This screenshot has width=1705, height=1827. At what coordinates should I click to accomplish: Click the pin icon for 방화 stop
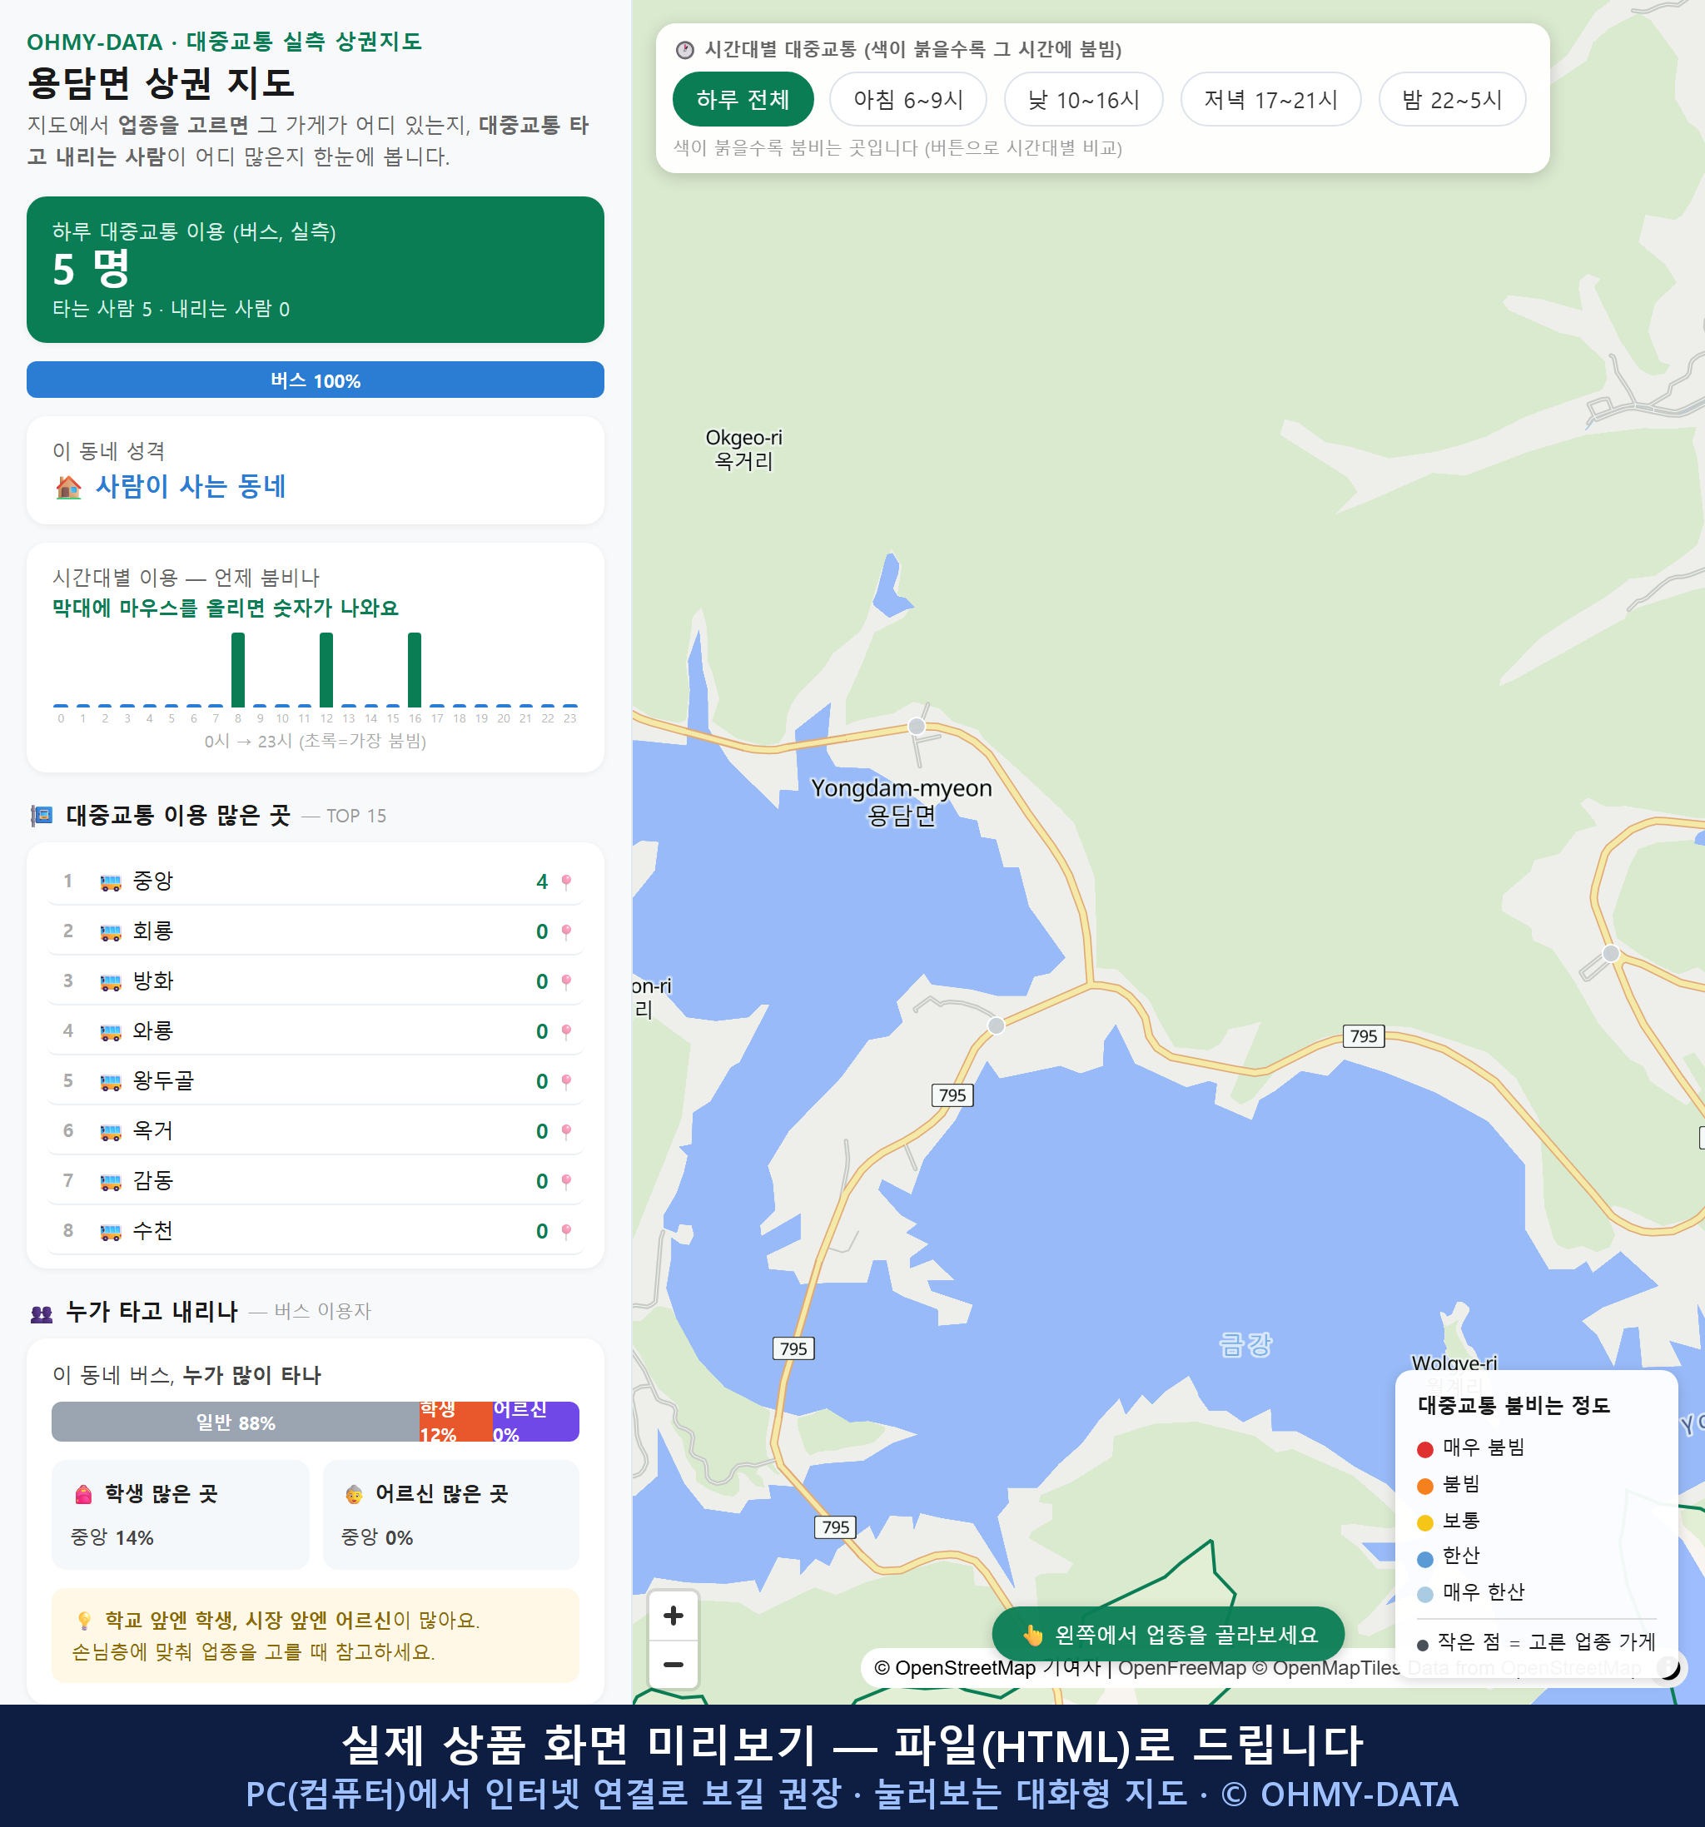pos(566,981)
